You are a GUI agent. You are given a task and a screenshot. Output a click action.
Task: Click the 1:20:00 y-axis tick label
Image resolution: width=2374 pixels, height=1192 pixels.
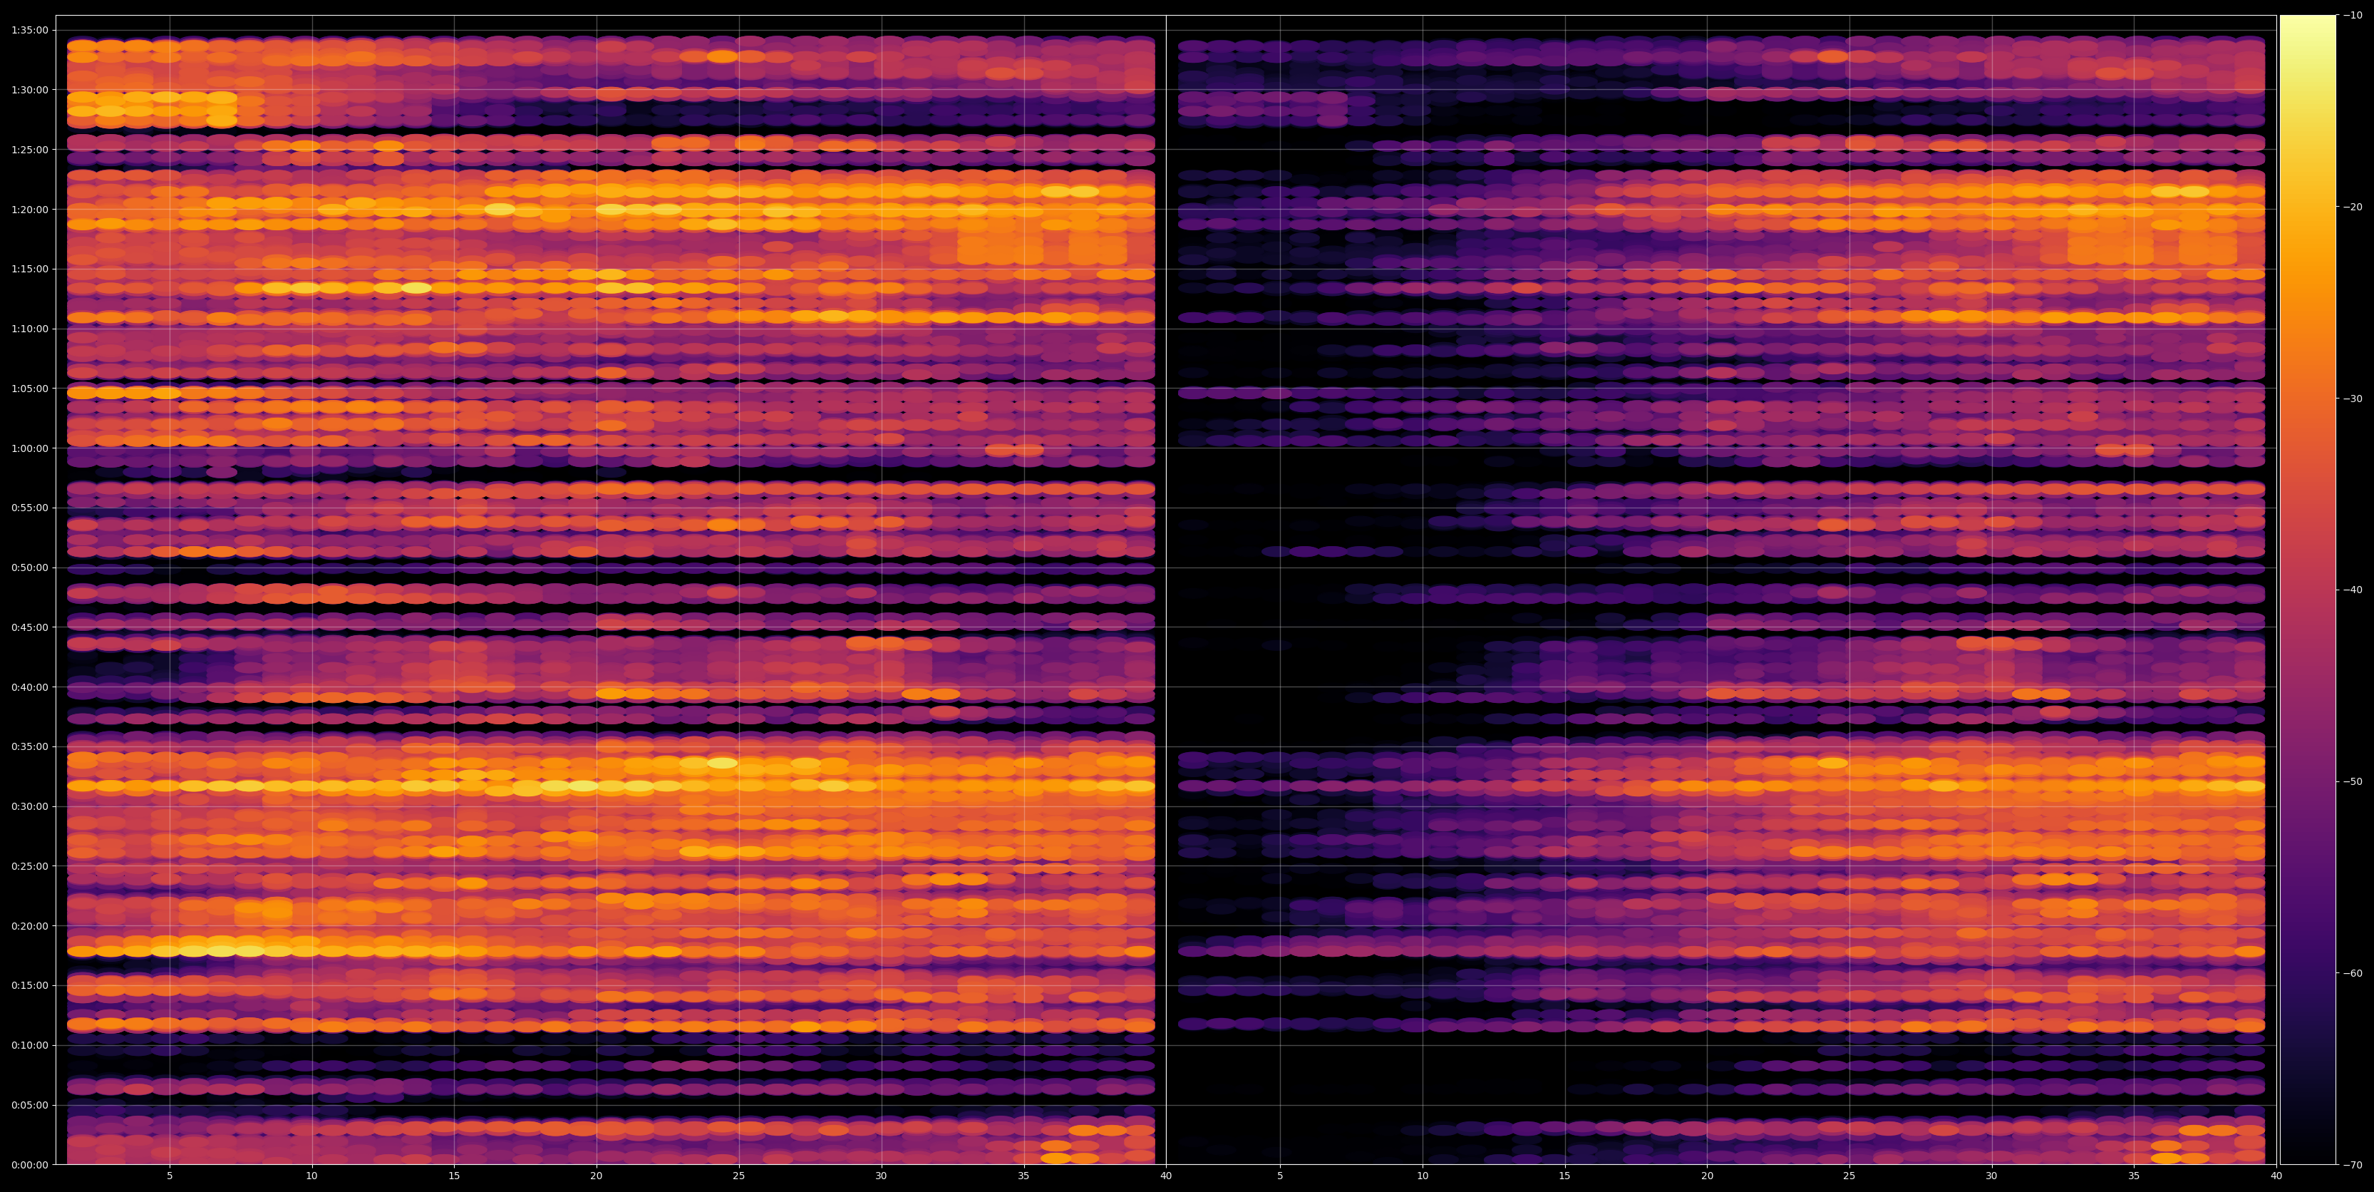tap(29, 210)
